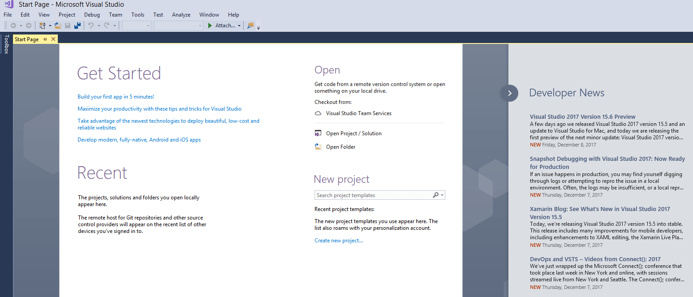The image size is (693, 297).
Task: Open the Project menu
Action: (67, 15)
